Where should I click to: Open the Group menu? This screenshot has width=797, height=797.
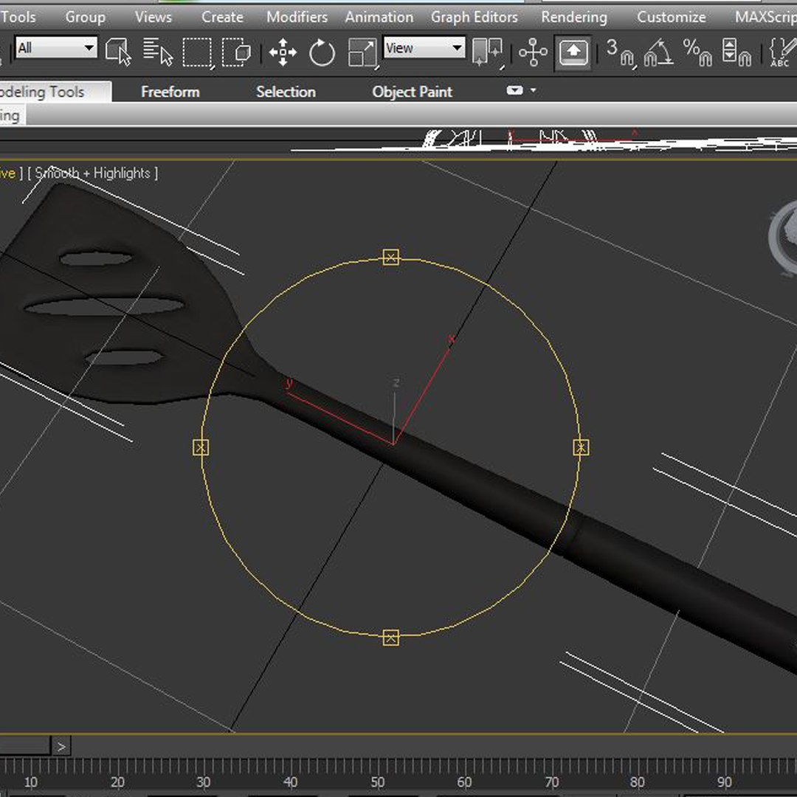tap(85, 17)
